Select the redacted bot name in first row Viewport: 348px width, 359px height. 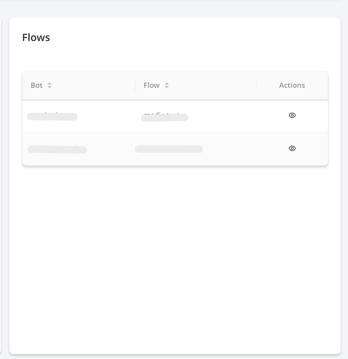tap(52, 117)
